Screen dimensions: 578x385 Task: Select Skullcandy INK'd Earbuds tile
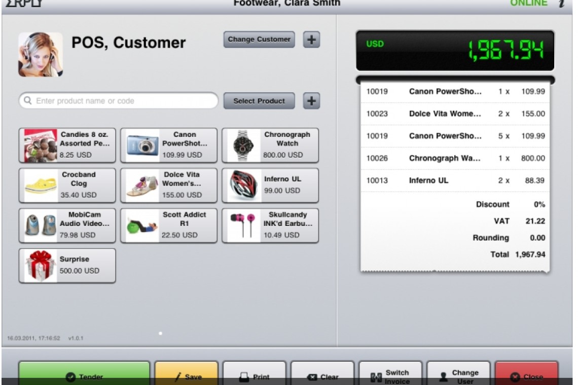click(270, 225)
